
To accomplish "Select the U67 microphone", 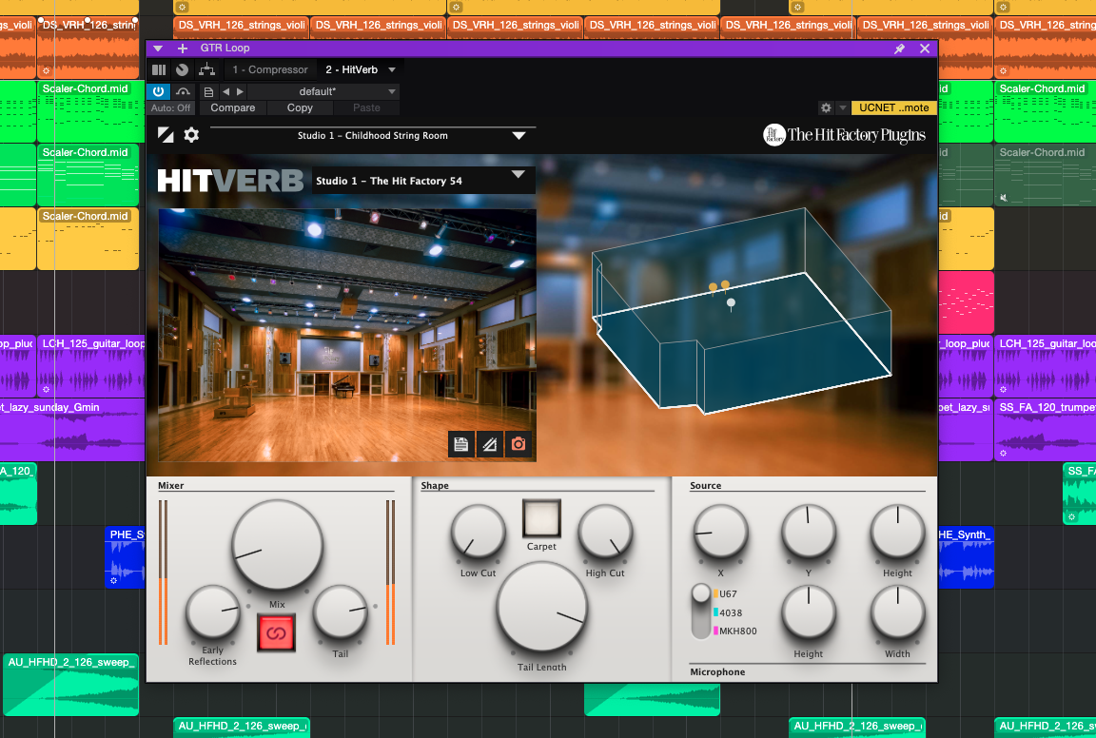I will point(728,594).
